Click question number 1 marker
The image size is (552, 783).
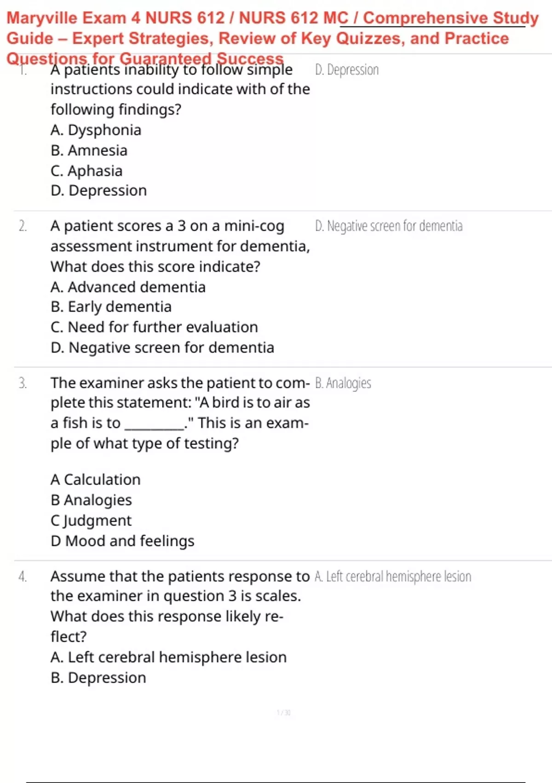point(23,70)
